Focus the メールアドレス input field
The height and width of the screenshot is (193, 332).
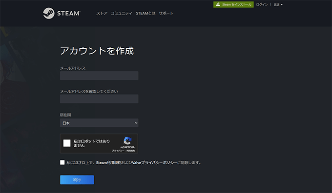pyautogui.click(x=99, y=76)
